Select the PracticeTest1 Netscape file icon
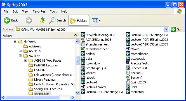Viewport: 186px width, 101px height. click(x=128, y=68)
